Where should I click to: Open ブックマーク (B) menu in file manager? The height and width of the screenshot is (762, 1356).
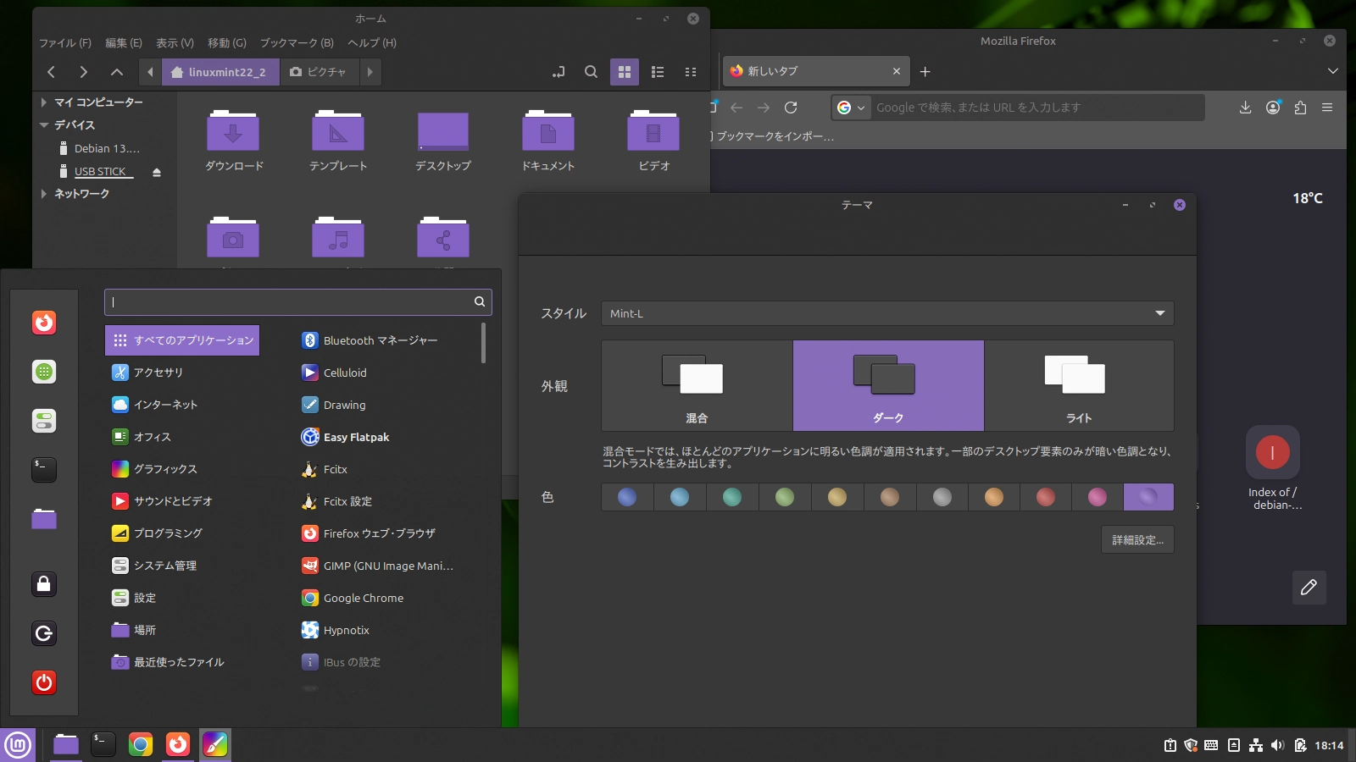[297, 43]
